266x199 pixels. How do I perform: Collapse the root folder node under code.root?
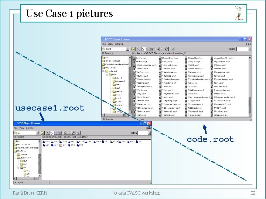pyautogui.click(x=107, y=74)
